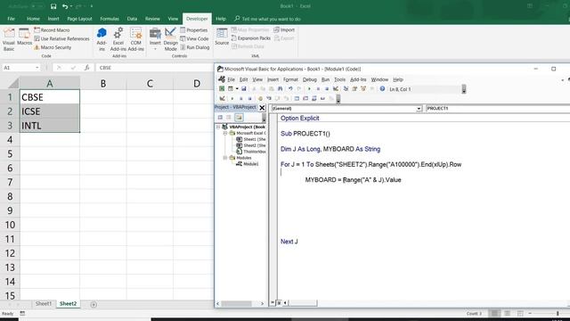Run Sub with the VBA toolbar play button
This screenshot has width=570, height=321.
(x=309, y=89)
